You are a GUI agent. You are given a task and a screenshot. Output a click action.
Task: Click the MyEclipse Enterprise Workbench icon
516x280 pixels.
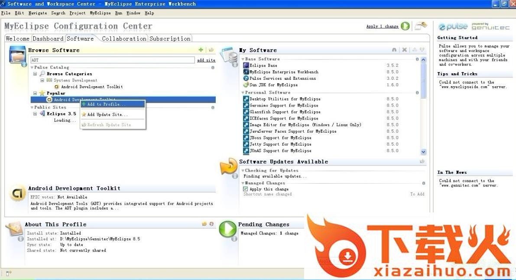(246, 72)
